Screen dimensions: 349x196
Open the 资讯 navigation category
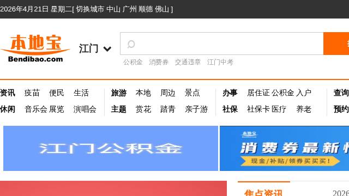8,93
